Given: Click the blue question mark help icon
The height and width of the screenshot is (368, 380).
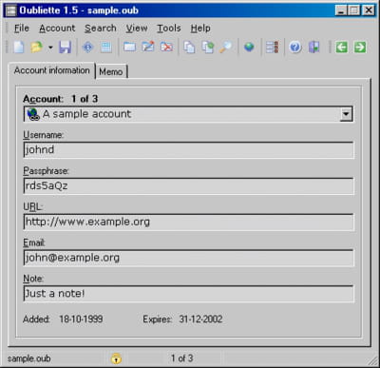Looking at the screenshot, I should (294, 48).
